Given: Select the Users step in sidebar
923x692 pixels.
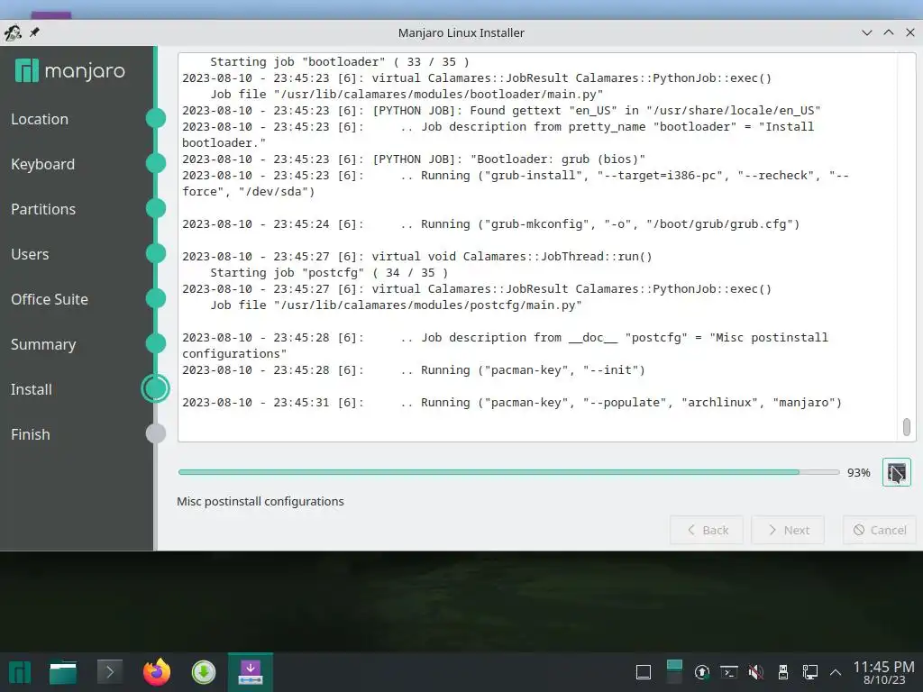Looking at the screenshot, I should [x=30, y=254].
